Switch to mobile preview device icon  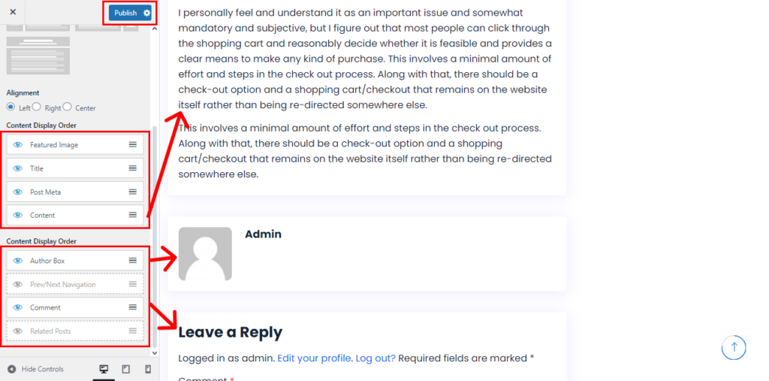click(147, 369)
